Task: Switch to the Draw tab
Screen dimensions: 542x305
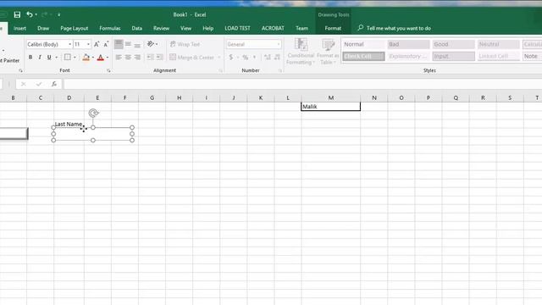Action: click(43, 28)
